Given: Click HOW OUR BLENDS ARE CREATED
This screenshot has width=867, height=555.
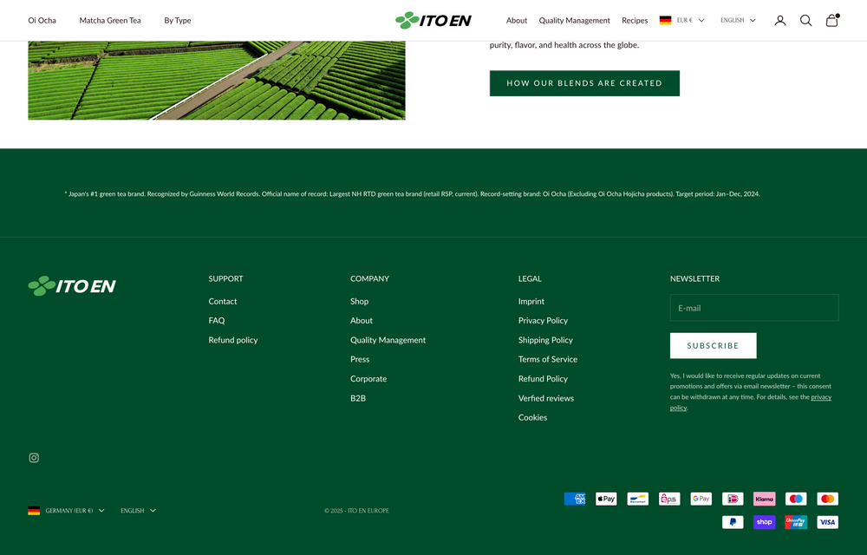Looking at the screenshot, I should pos(584,83).
